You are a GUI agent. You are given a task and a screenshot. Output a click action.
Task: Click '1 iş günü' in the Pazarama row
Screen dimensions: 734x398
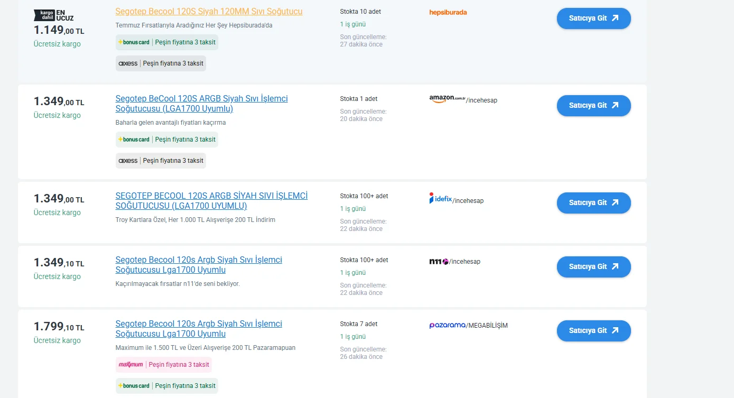(353, 337)
